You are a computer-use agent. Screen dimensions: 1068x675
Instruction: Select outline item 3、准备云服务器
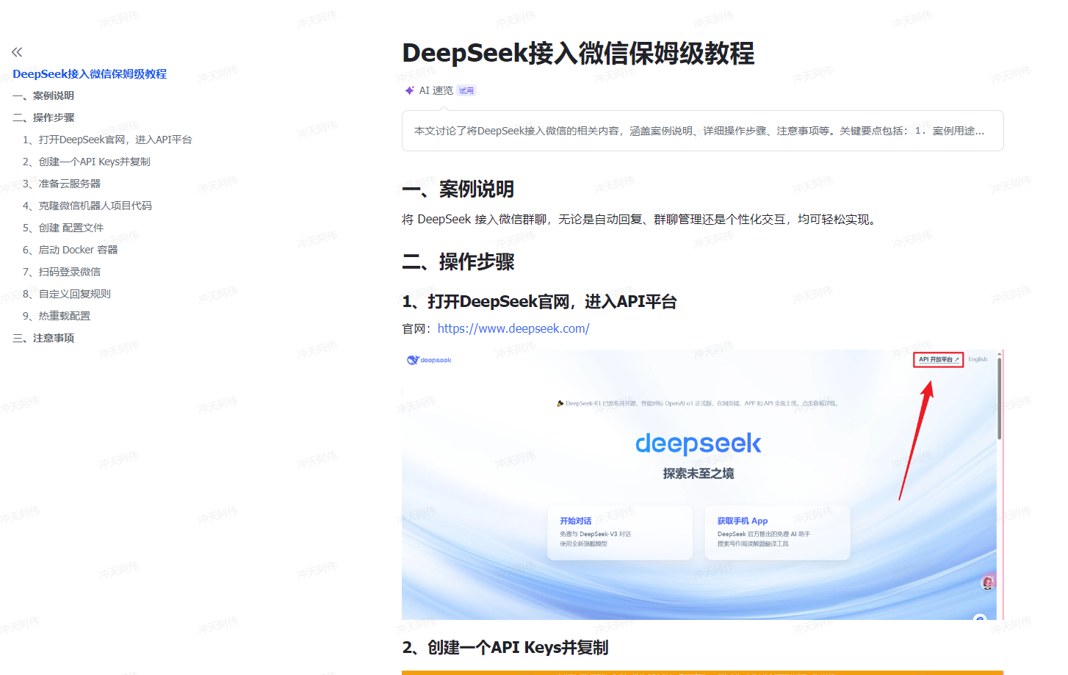click(62, 184)
